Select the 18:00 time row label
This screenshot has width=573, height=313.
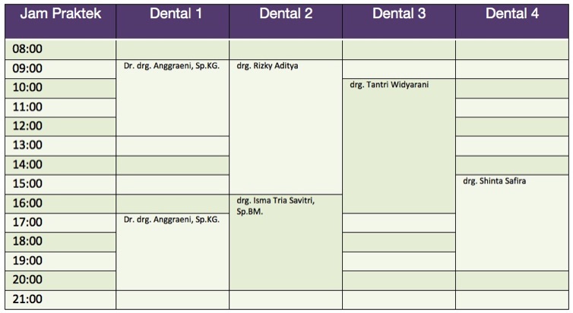(29, 241)
